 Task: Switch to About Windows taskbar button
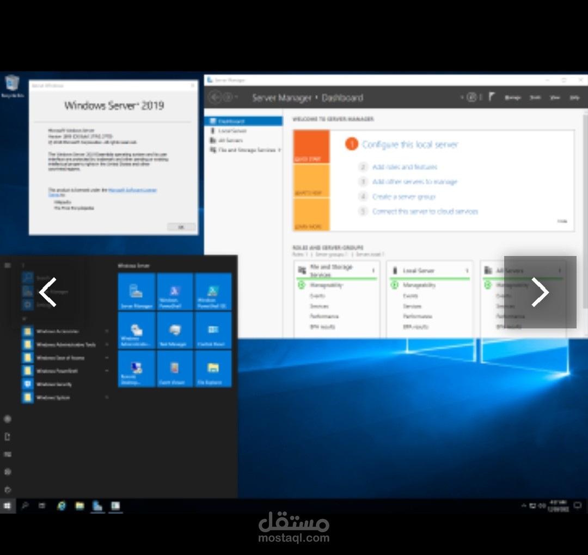click(x=115, y=506)
